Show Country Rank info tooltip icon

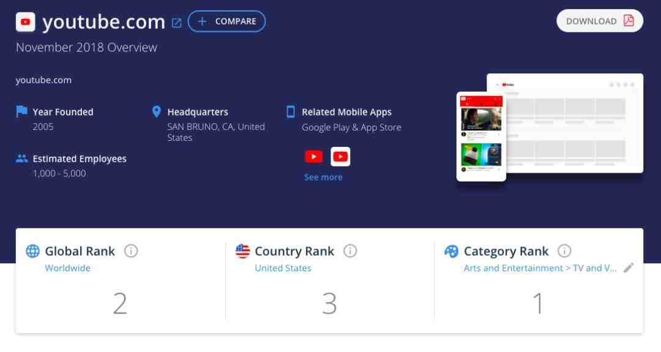tap(350, 251)
